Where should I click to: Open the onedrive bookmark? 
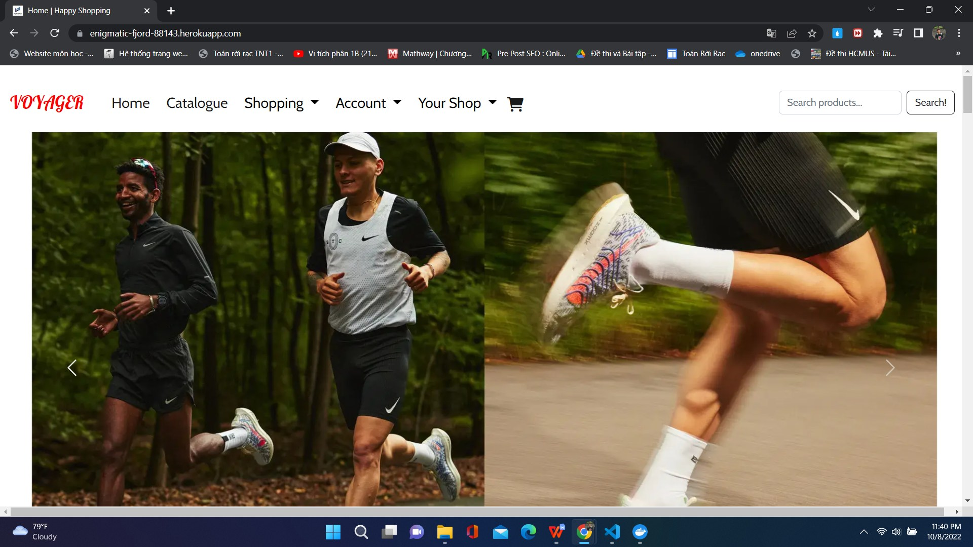(x=758, y=53)
